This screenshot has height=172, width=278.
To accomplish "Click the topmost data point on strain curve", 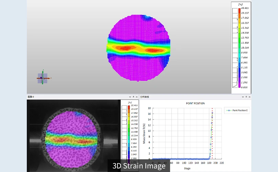I will tap(212, 113).
